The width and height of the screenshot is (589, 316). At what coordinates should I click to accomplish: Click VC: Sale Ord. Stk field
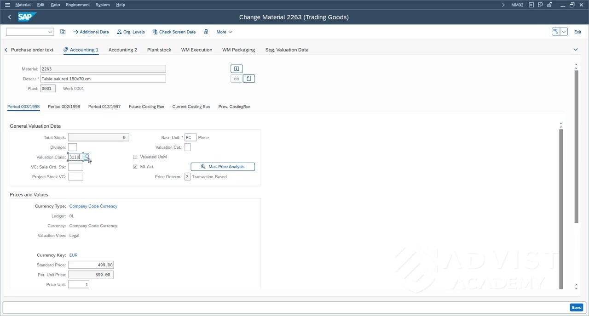[75, 167]
